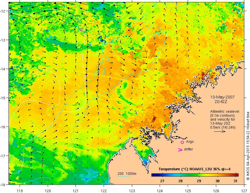The height and width of the screenshot is (193, 250).
Task: Click the color bar label '28'
Action: [180, 181]
